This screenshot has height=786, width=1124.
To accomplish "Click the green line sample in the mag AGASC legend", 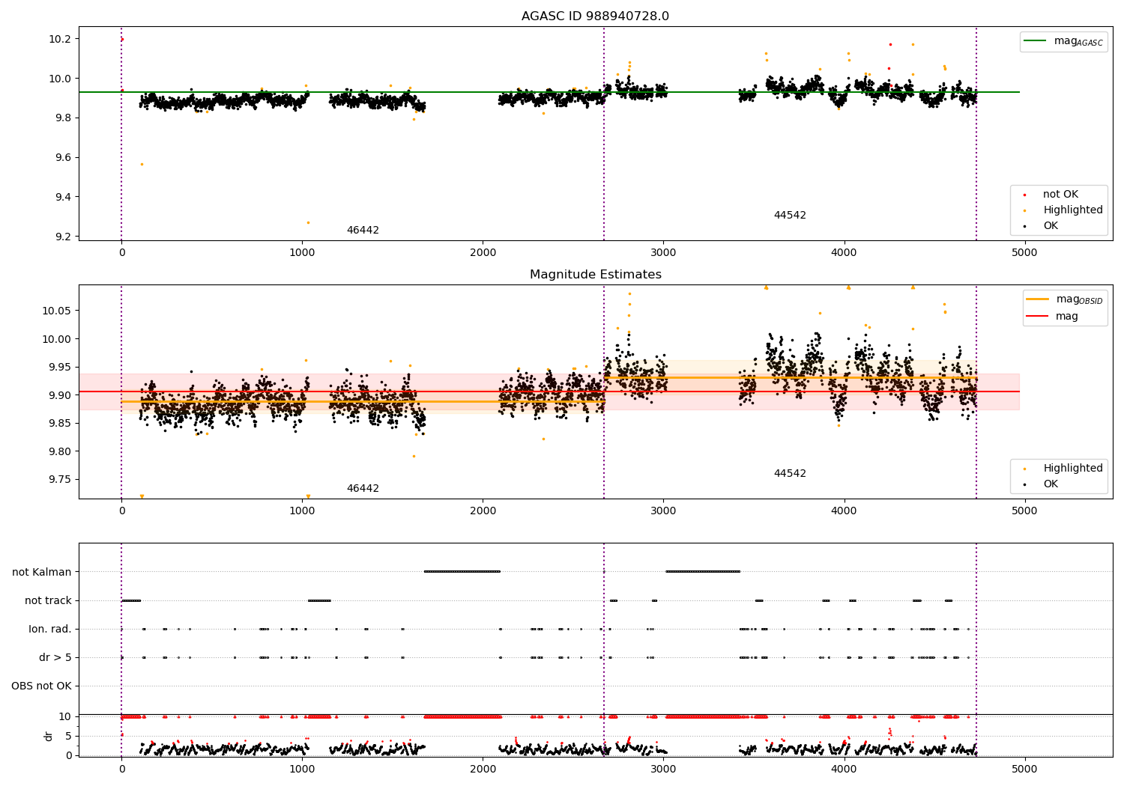I will click(1036, 41).
